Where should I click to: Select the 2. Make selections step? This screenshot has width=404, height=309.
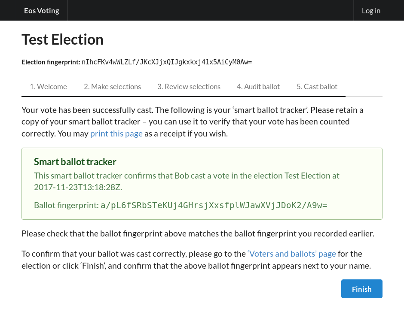[112, 87]
